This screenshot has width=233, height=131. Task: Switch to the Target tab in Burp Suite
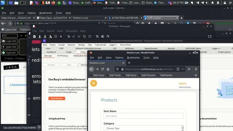(68, 52)
